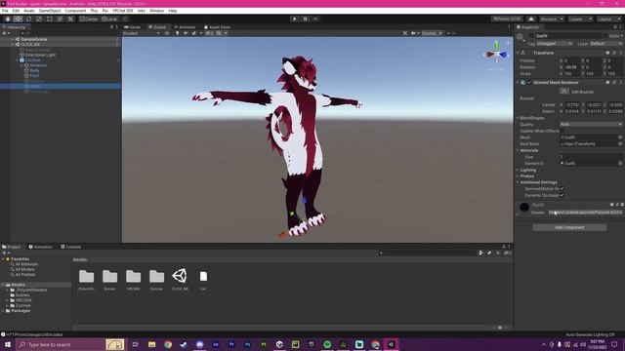Open the Layout dropdown
Screen dimensions: 625x351
point(608,19)
